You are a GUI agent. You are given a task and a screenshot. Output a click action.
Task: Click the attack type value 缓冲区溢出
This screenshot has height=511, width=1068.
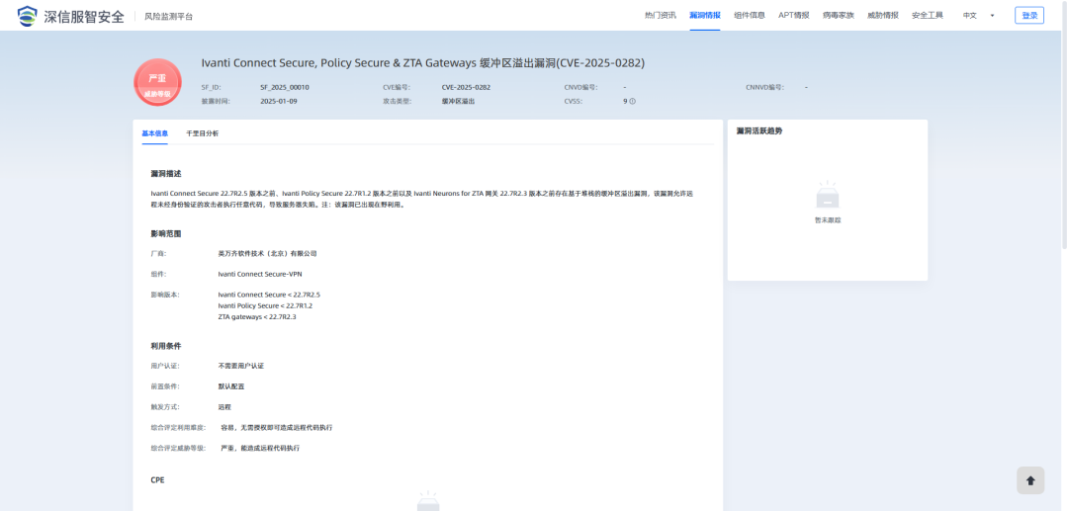458,102
